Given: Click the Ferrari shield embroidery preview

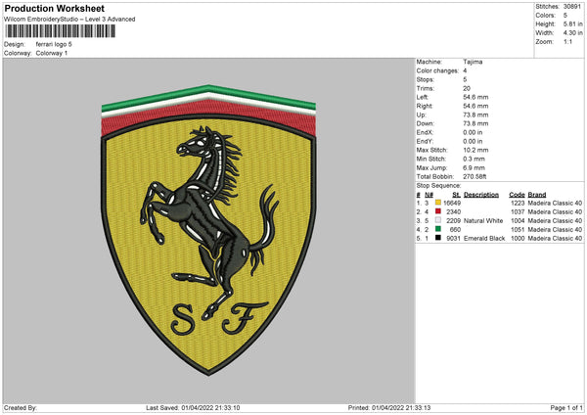Looking at the screenshot, I should [208, 230].
